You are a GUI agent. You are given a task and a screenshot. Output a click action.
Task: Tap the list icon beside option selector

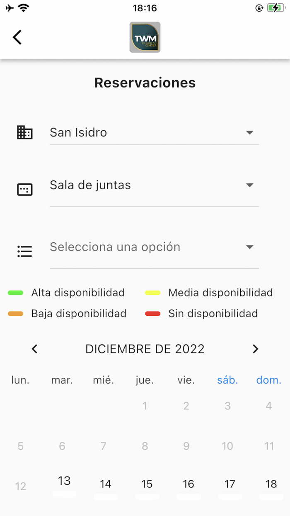[24, 251]
